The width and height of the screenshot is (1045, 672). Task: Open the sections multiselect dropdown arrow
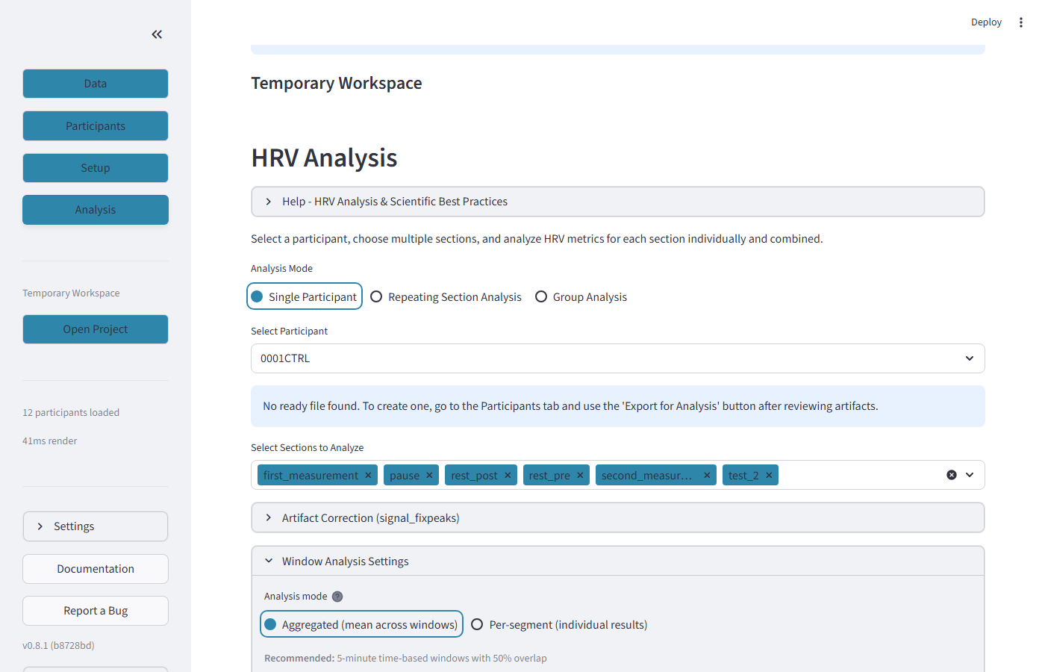point(970,475)
